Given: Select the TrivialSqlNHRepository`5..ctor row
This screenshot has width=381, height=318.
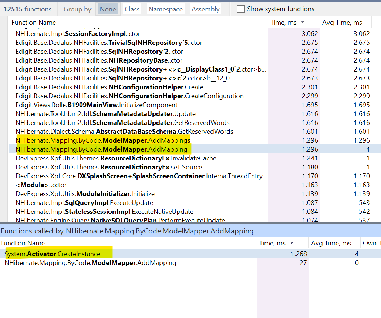Looking at the screenshot, I should click(195, 43).
